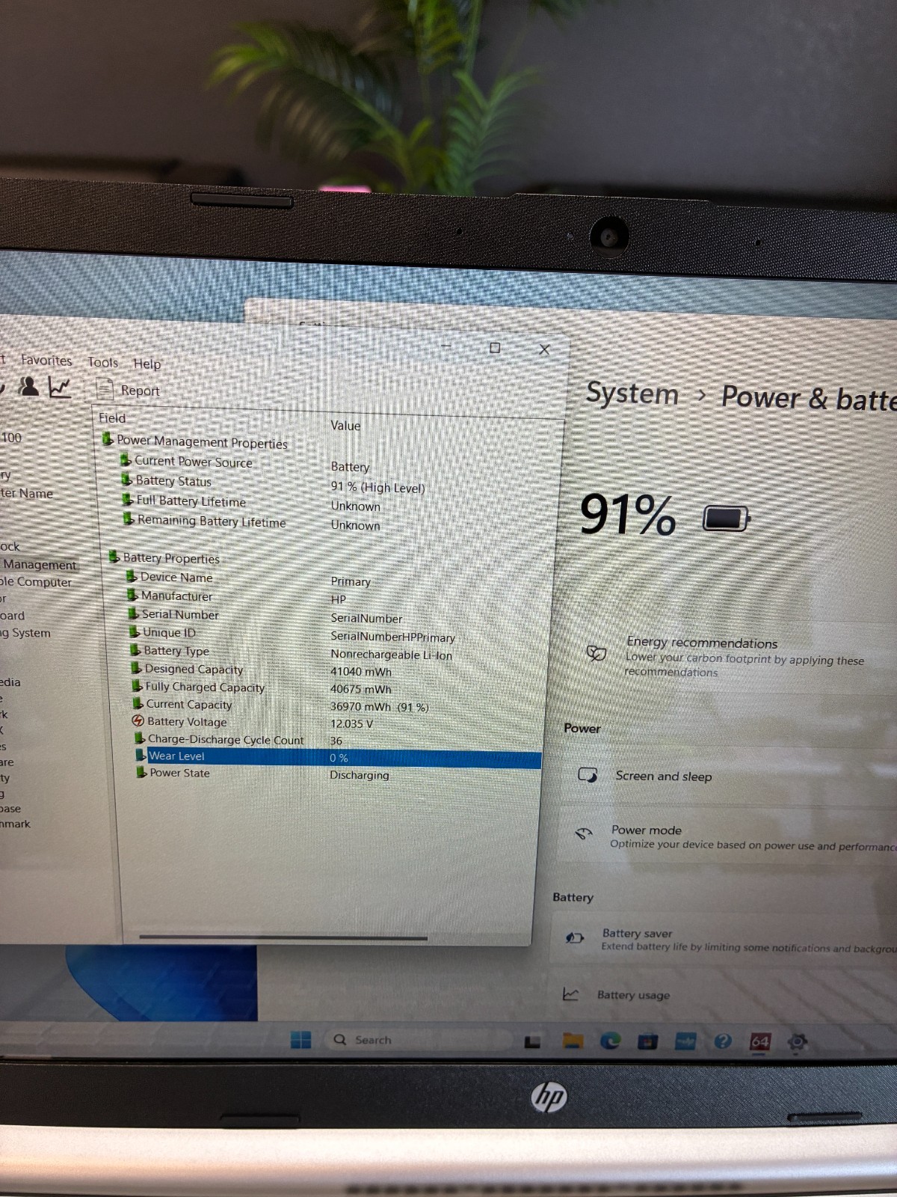Select ...ter Name item in left tree
Screen dimensions: 897x1197
pos(27,493)
